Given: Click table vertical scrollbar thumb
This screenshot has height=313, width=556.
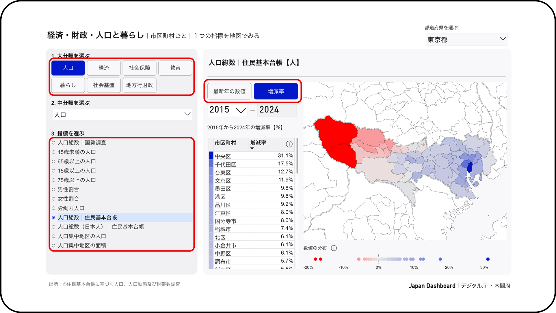Looking at the screenshot, I should pos(297,156).
